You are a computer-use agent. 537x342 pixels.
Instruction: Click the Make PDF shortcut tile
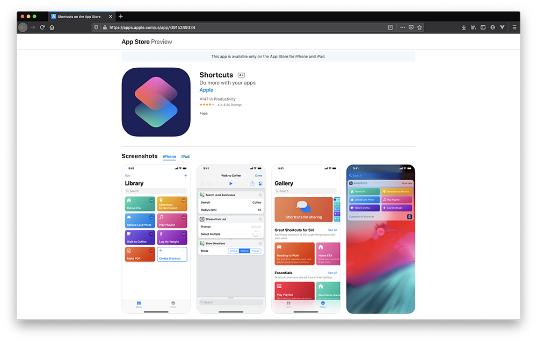140,254
